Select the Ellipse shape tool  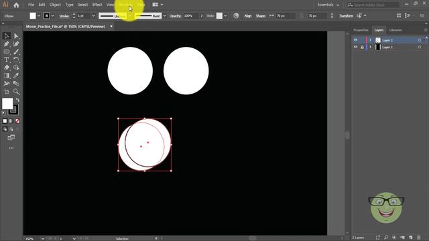pyautogui.click(x=7, y=52)
